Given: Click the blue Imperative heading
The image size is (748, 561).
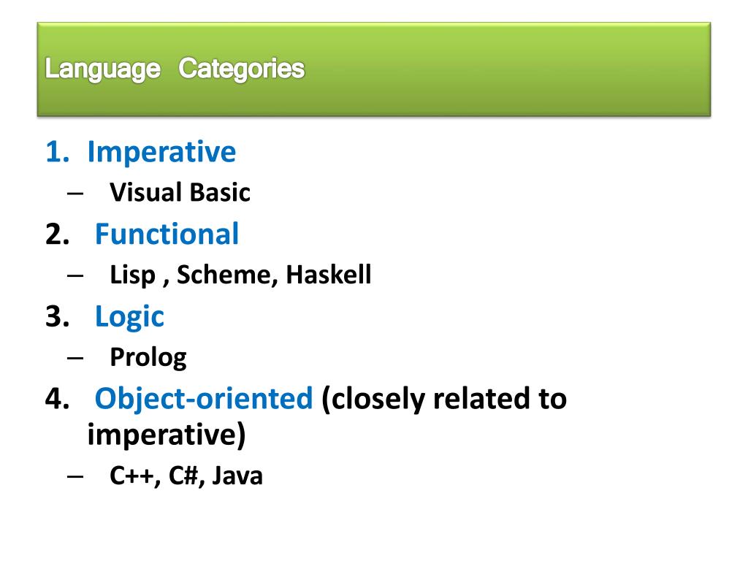Looking at the screenshot, I should 161,153.
